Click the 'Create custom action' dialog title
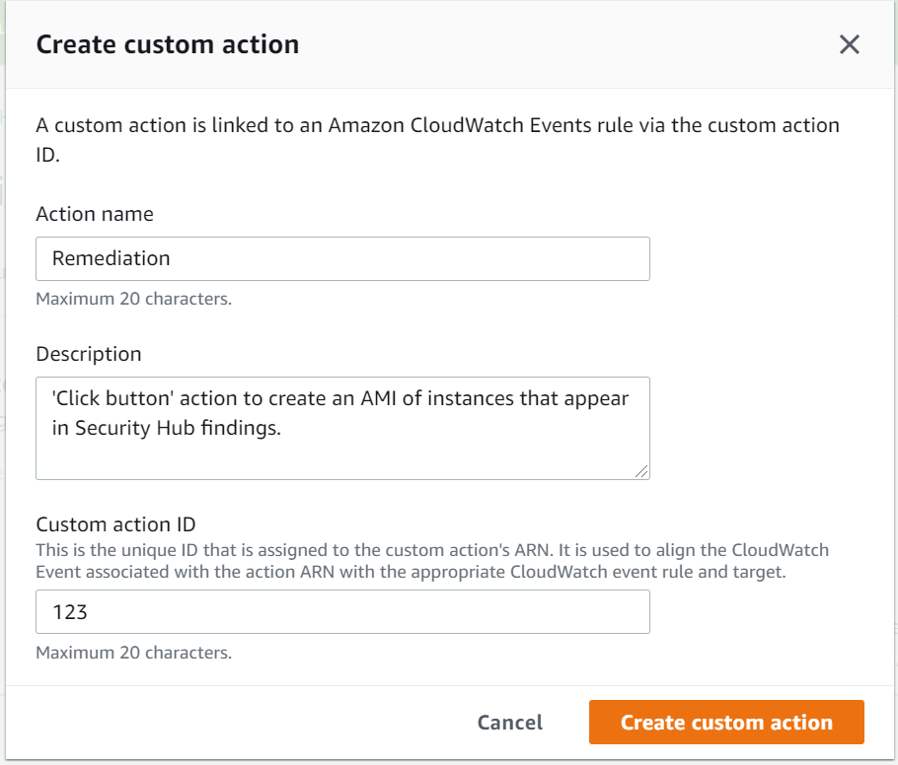This screenshot has height=765, width=898. [168, 44]
